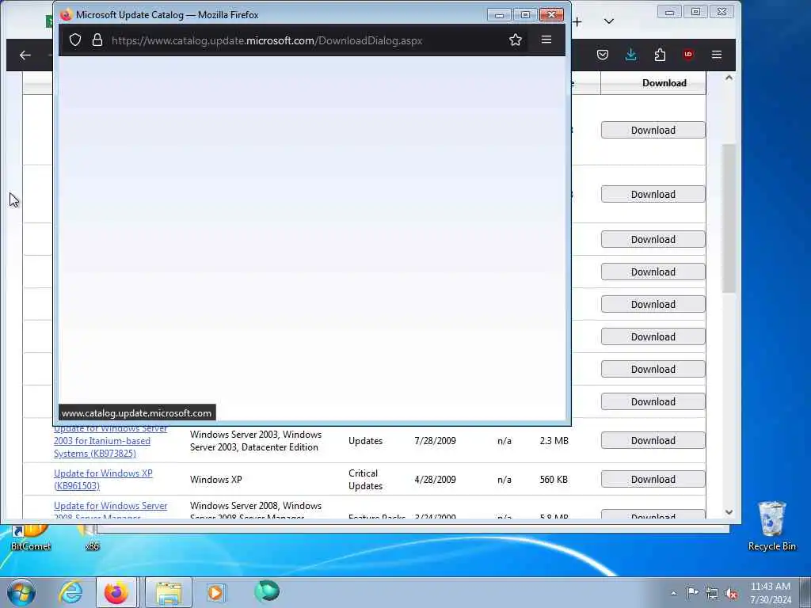This screenshot has height=608, width=811.
Task: Click the uBlock Origin extension icon
Action: pos(688,55)
